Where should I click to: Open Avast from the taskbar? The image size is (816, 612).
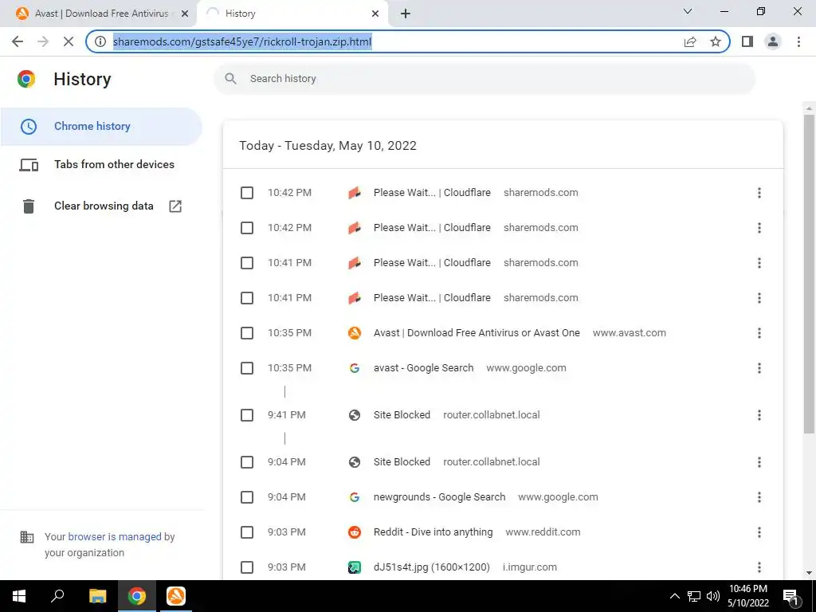point(176,596)
